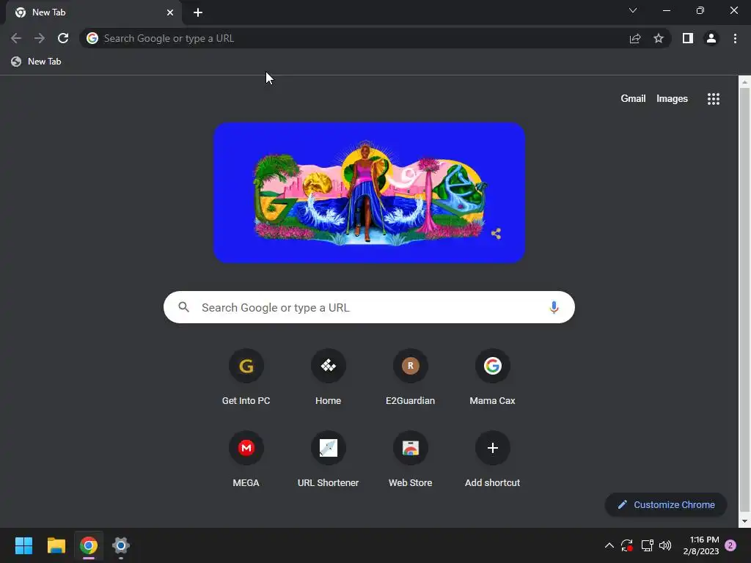
Task: Open the profile avatar menu
Action: pyautogui.click(x=711, y=38)
